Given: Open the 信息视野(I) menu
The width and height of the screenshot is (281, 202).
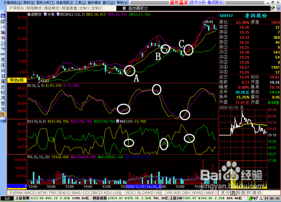Looking at the screenshot, I should (x=65, y=3).
